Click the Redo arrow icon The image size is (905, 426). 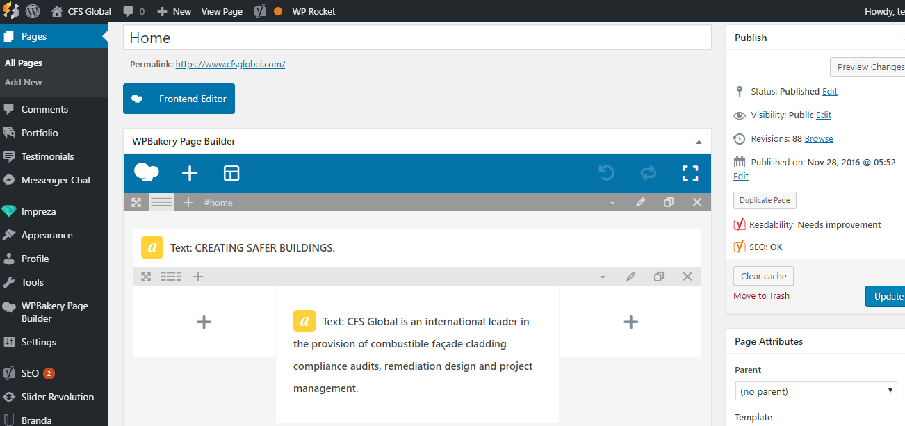point(648,173)
